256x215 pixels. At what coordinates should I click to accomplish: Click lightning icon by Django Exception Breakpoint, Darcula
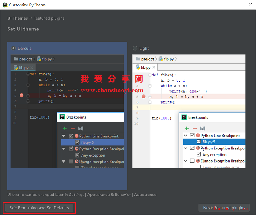pyautogui.click(x=76, y=162)
